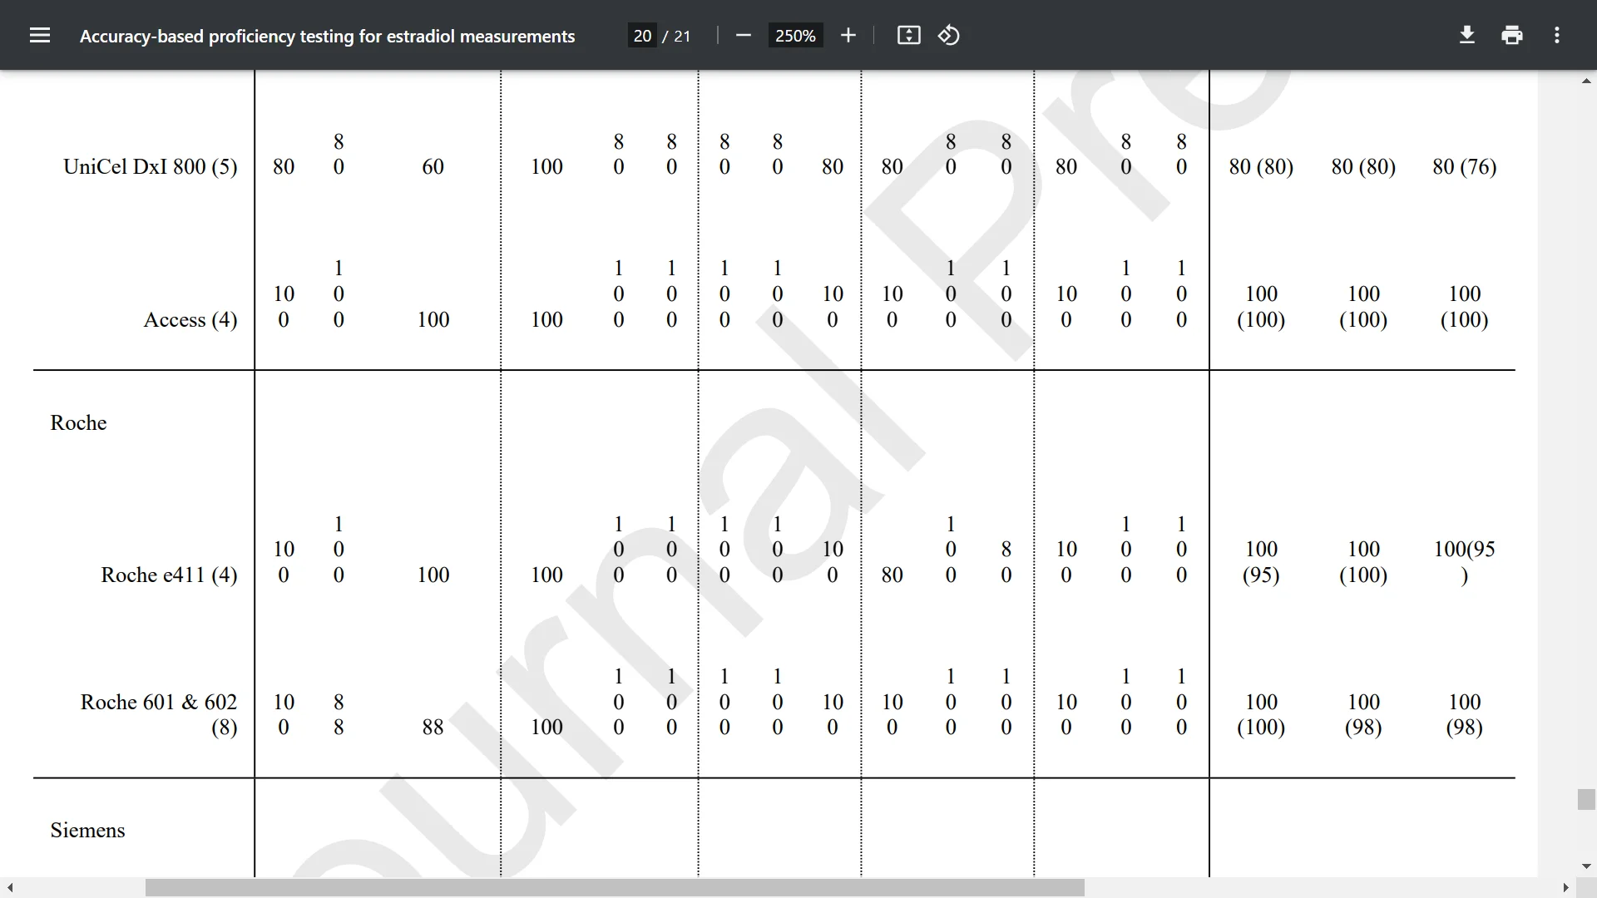
Task: Click the '80 (76)' cell in UniCel row
Action: click(x=1464, y=166)
